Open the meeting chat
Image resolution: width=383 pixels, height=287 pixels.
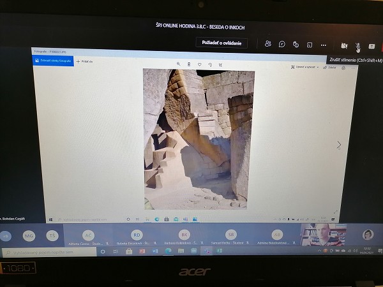(282, 45)
